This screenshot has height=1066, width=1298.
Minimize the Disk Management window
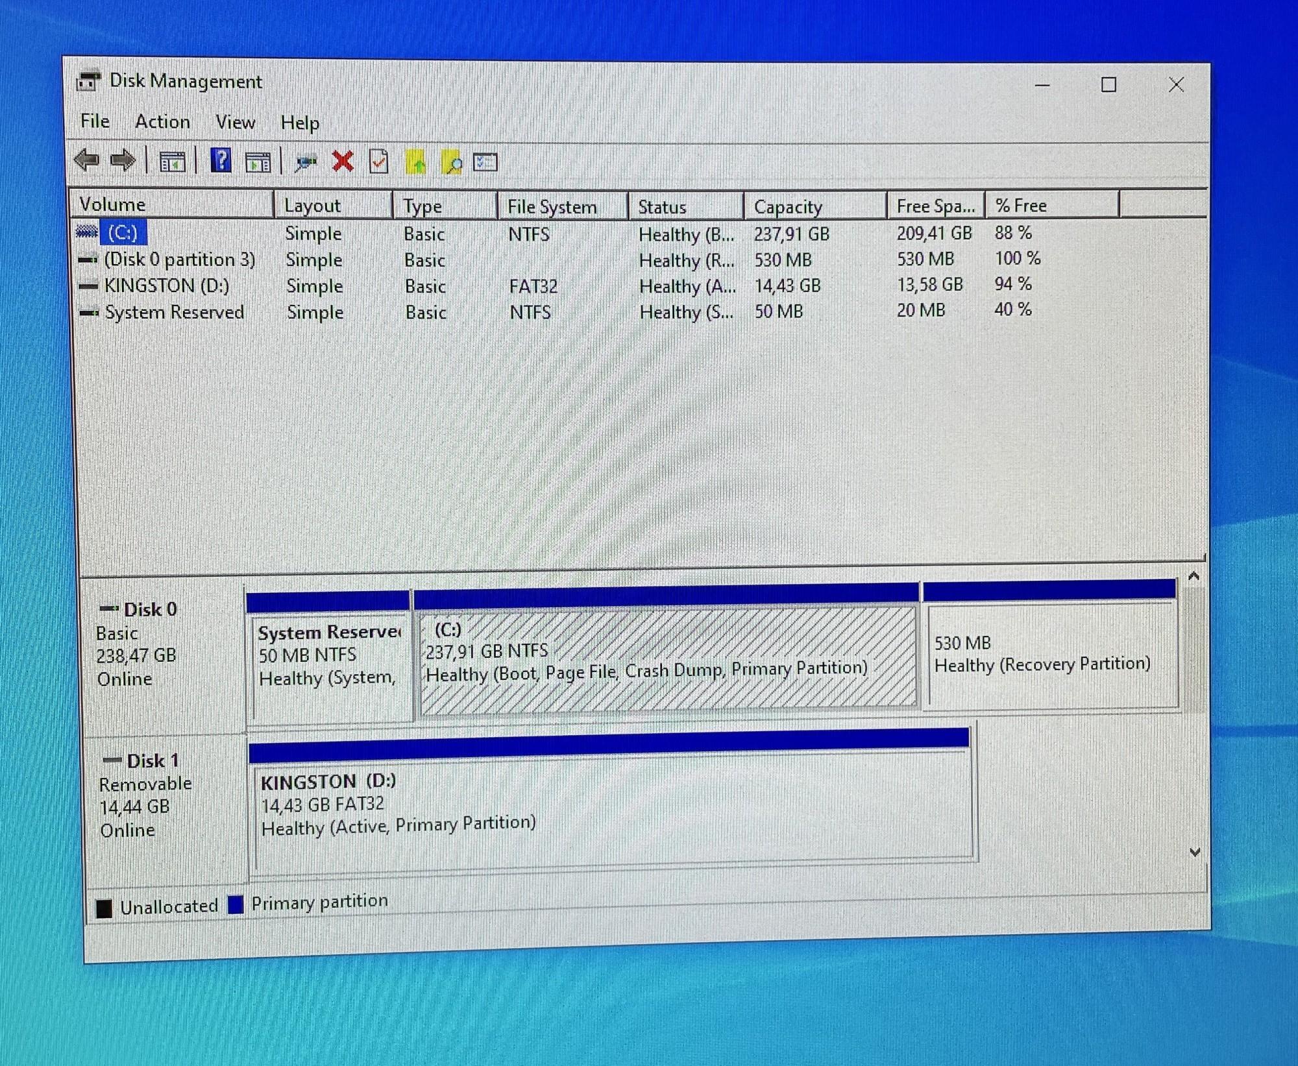(x=1042, y=85)
